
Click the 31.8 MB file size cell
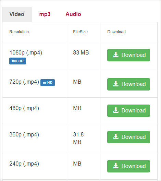tap(78, 138)
